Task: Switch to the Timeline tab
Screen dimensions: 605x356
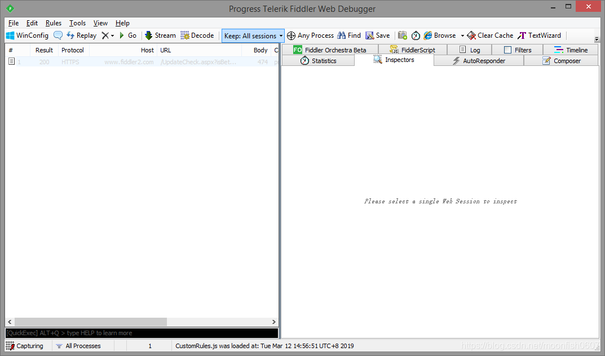Action: (571, 50)
